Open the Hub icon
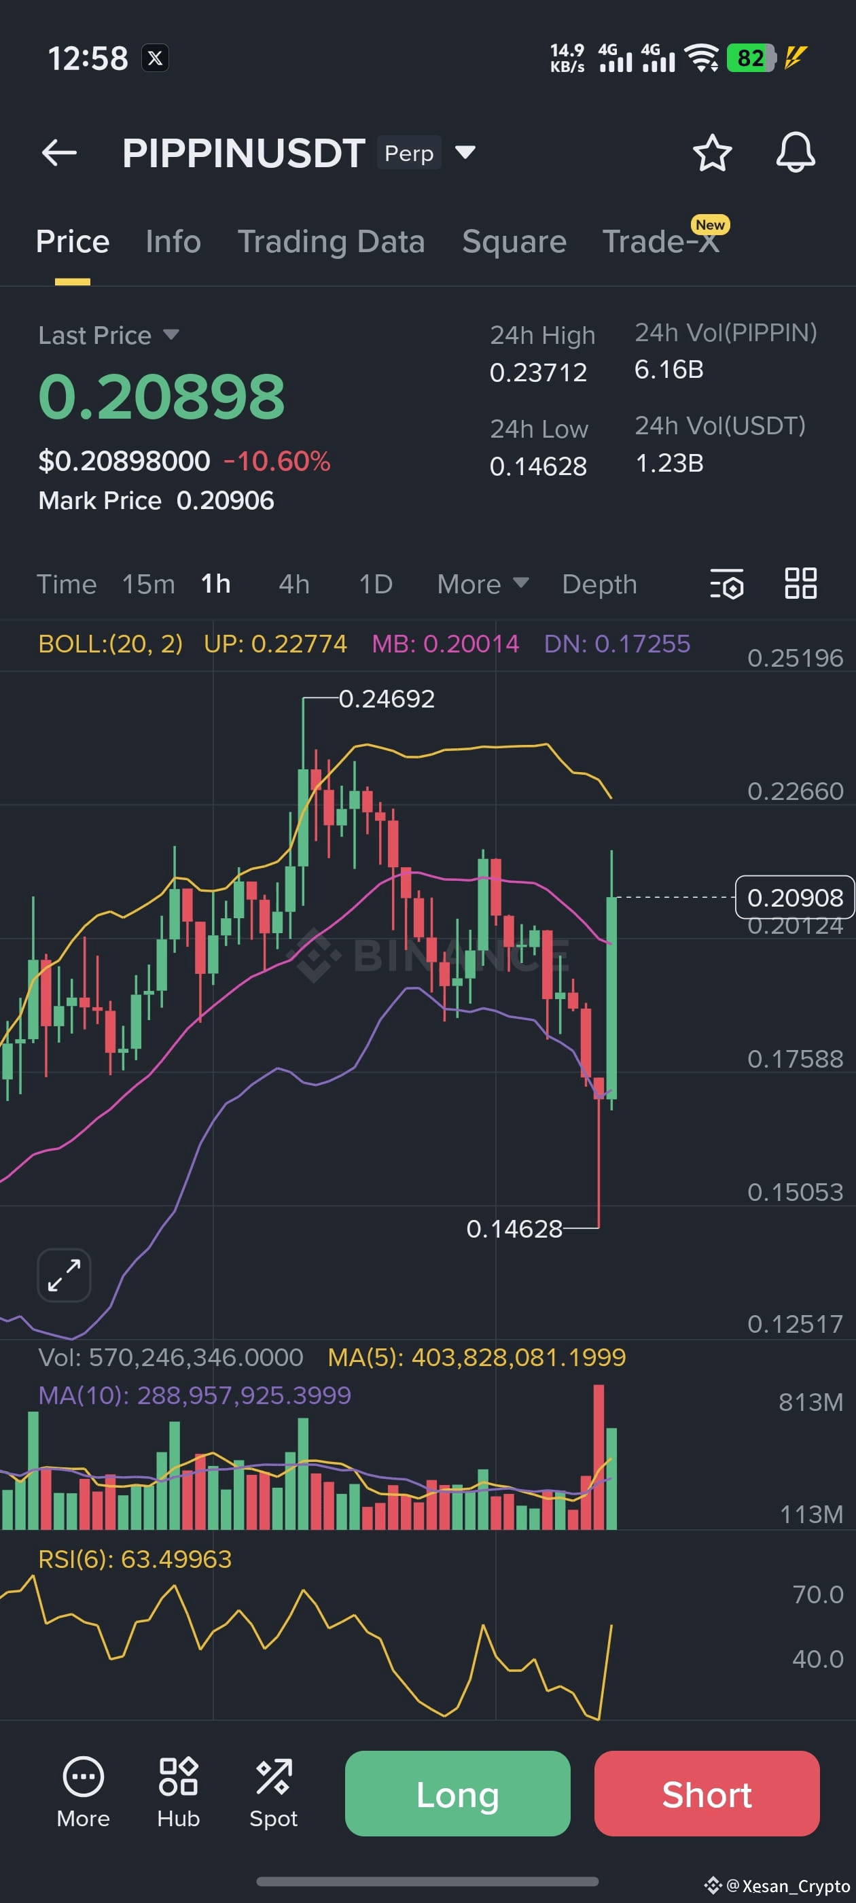The height and width of the screenshot is (1903, 856). click(178, 1793)
